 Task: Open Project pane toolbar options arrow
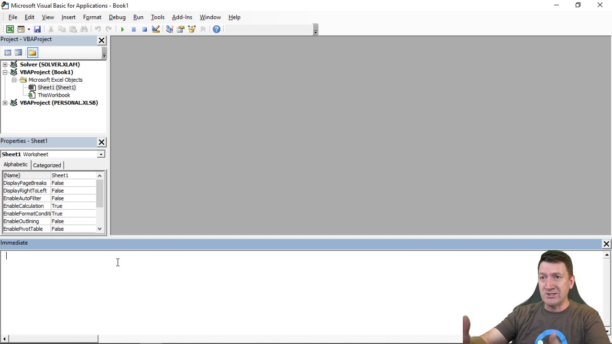click(x=104, y=53)
